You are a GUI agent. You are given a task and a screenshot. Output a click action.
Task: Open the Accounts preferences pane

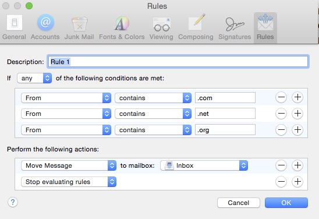(45, 27)
